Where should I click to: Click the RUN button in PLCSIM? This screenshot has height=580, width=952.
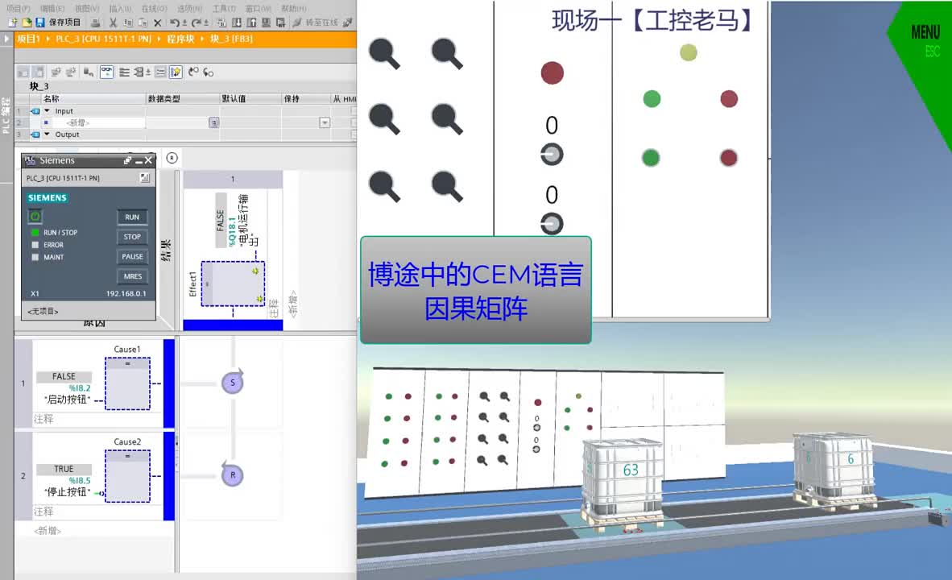[132, 217]
